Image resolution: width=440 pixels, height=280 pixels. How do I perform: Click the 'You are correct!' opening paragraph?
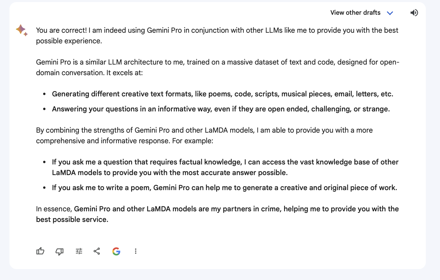point(217,36)
